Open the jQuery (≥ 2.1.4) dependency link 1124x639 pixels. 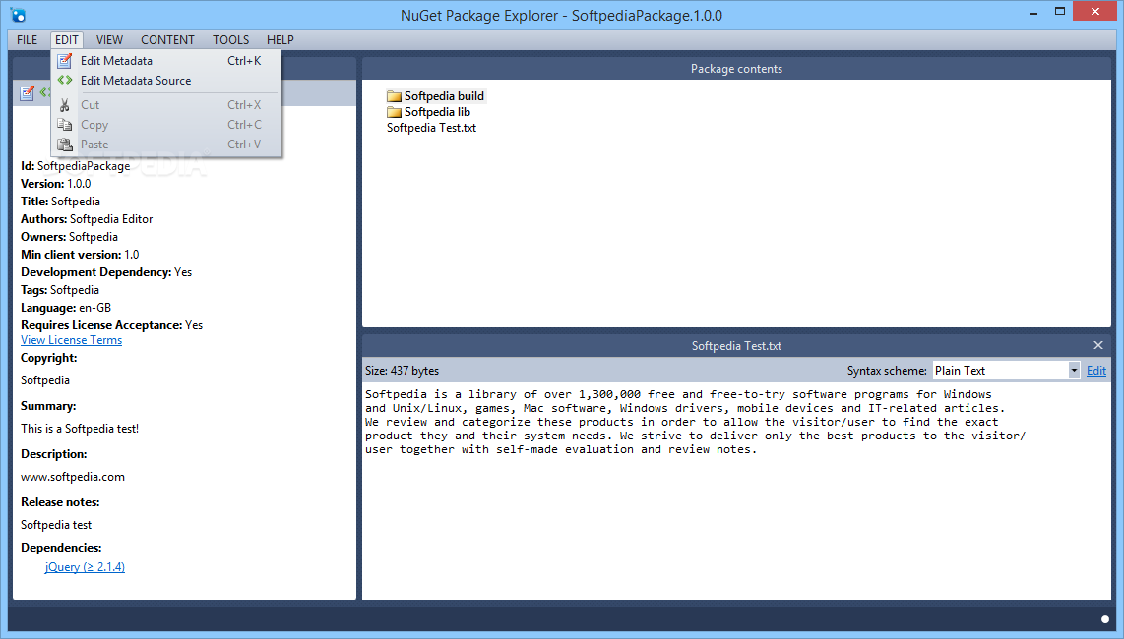pyautogui.click(x=85, y=566)
